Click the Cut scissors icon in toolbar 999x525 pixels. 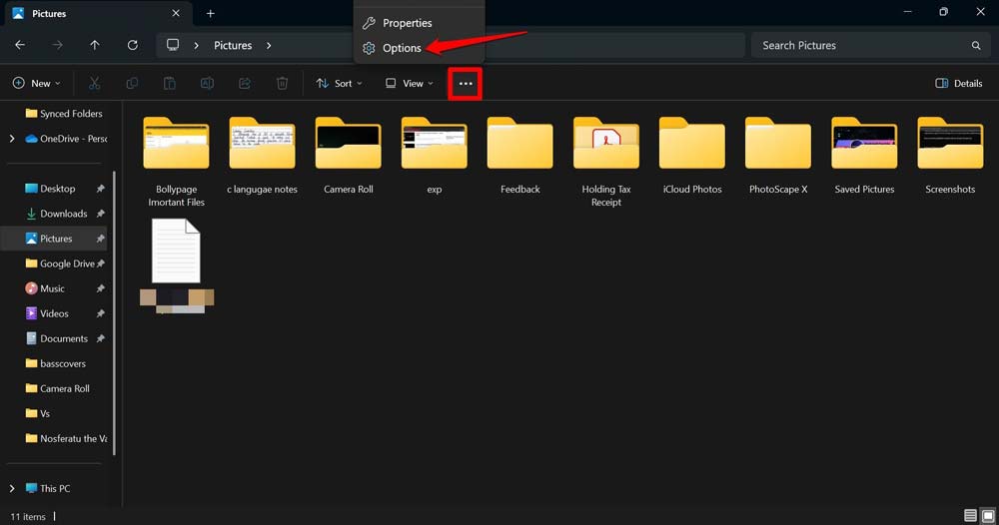point(94,84)
